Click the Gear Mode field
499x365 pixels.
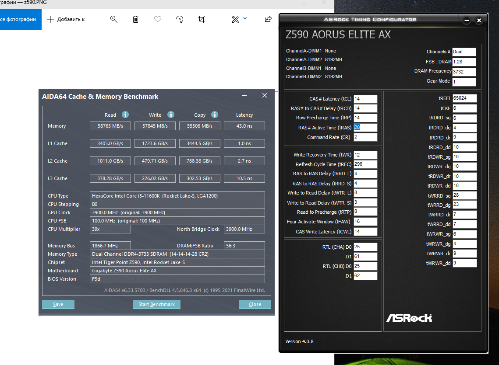coord(464,82)
